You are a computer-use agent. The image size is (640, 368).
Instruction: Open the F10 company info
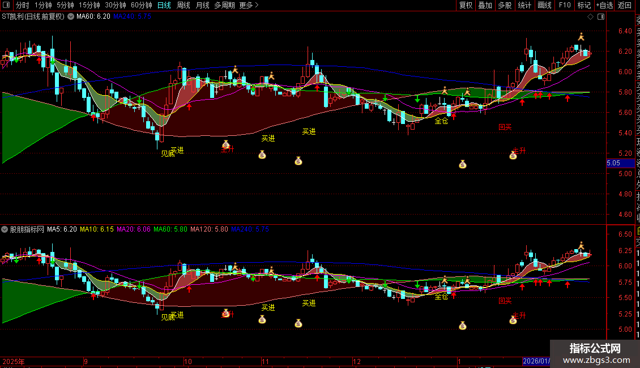click(565, 5)
